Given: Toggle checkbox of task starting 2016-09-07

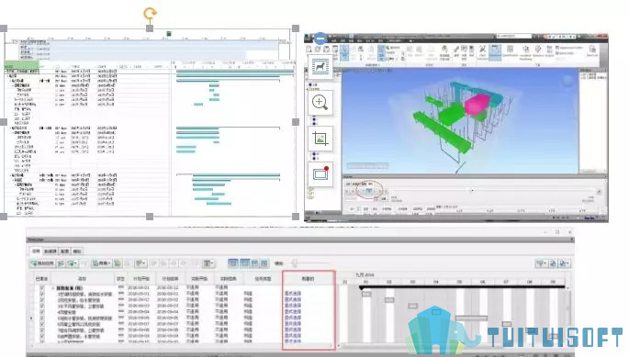Looking at the screenshot, I should pos(42,324).
